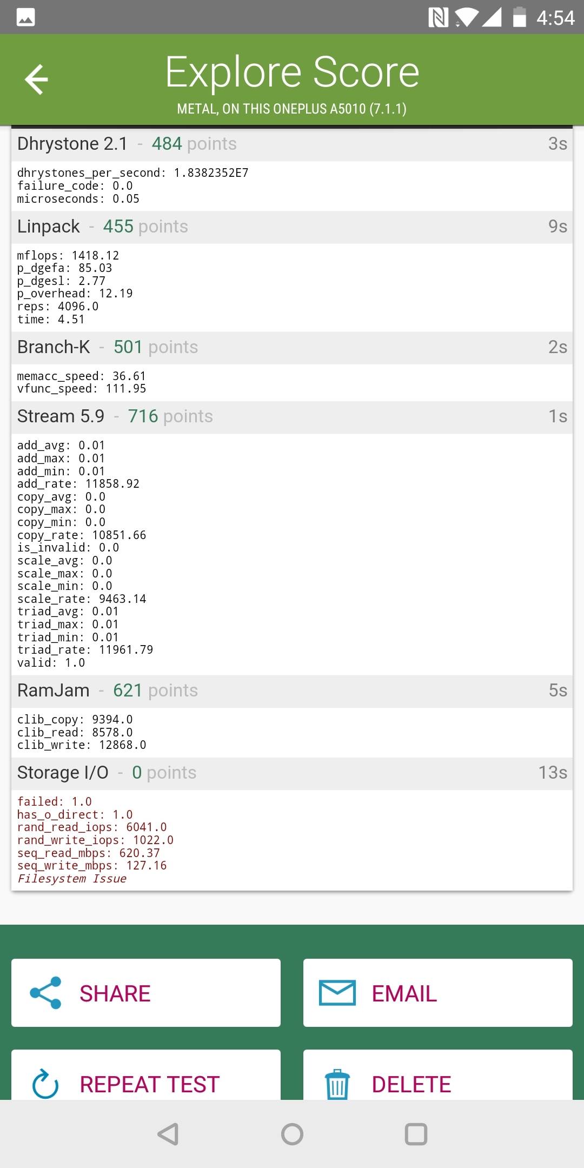584x1168 pixels.
Task: Tap the delete trash can icon
Action: coord(337,1084)
